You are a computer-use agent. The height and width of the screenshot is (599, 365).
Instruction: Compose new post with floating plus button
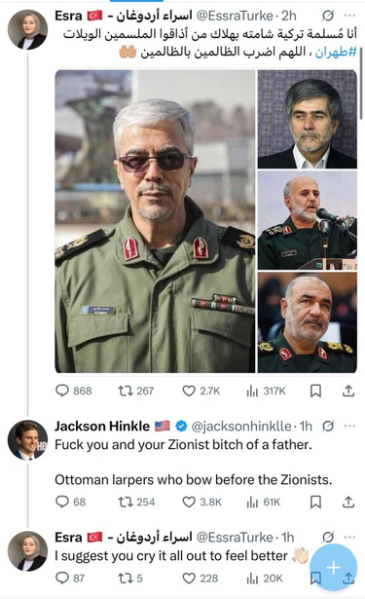pyautogui.click(x=333, y=568)
